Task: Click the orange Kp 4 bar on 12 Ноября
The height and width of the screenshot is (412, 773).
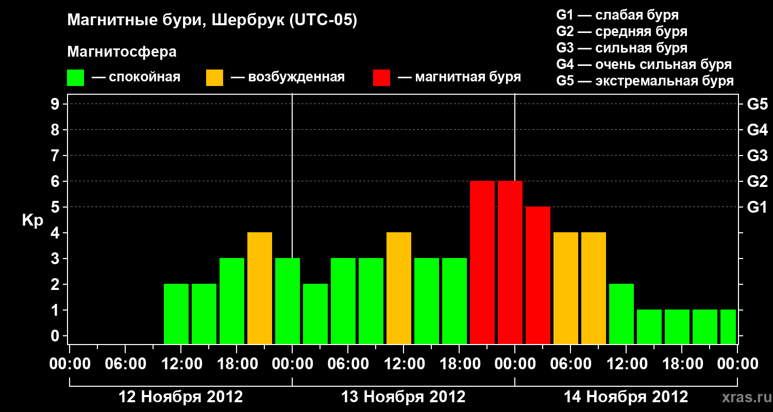Action: click(260, 288)
